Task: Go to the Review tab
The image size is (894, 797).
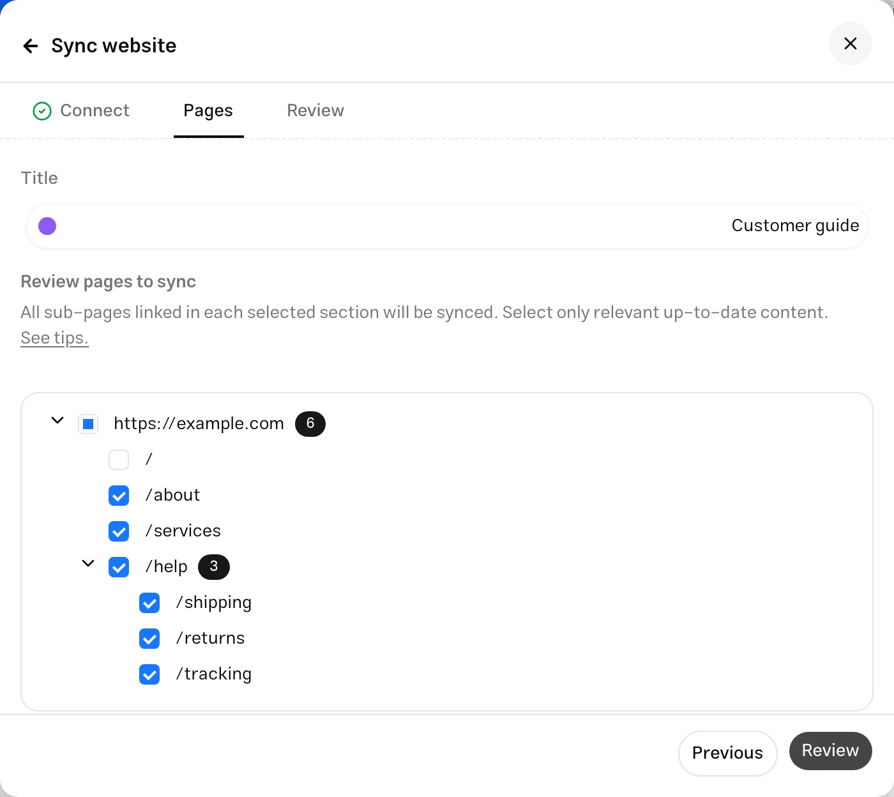Action: (315, 110)
